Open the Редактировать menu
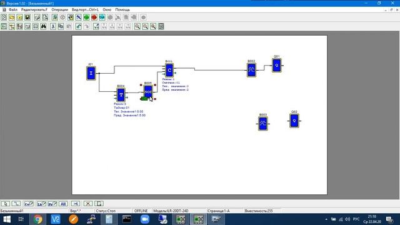The height and width of the screenshot is (225, 400). click(34, 10)
